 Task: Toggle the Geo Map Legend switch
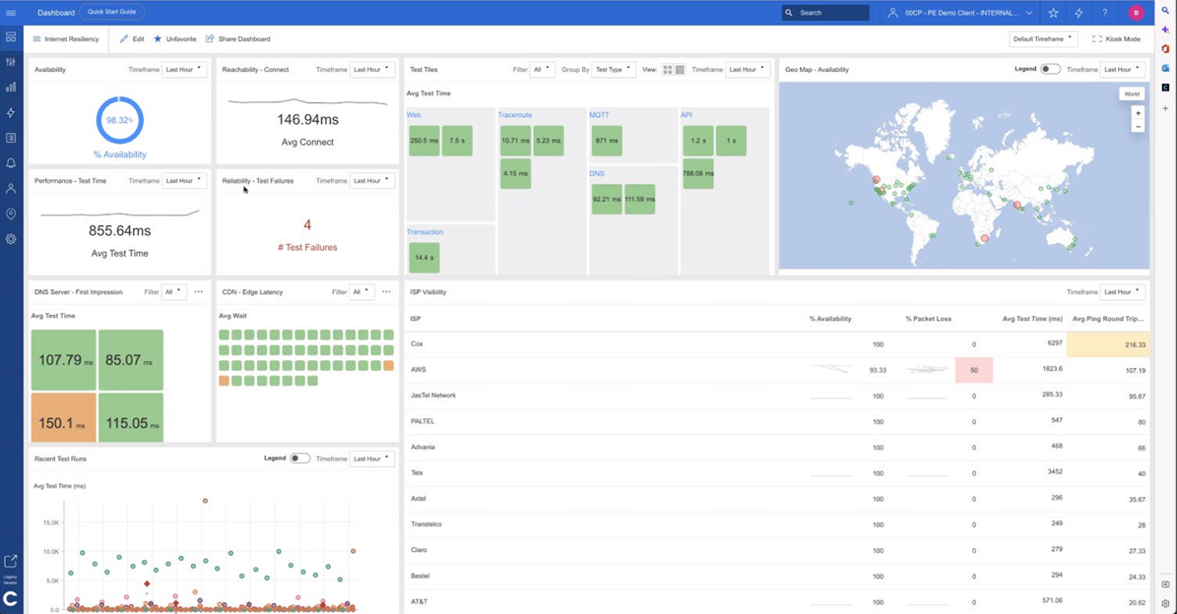click(x=1051, y=70)
